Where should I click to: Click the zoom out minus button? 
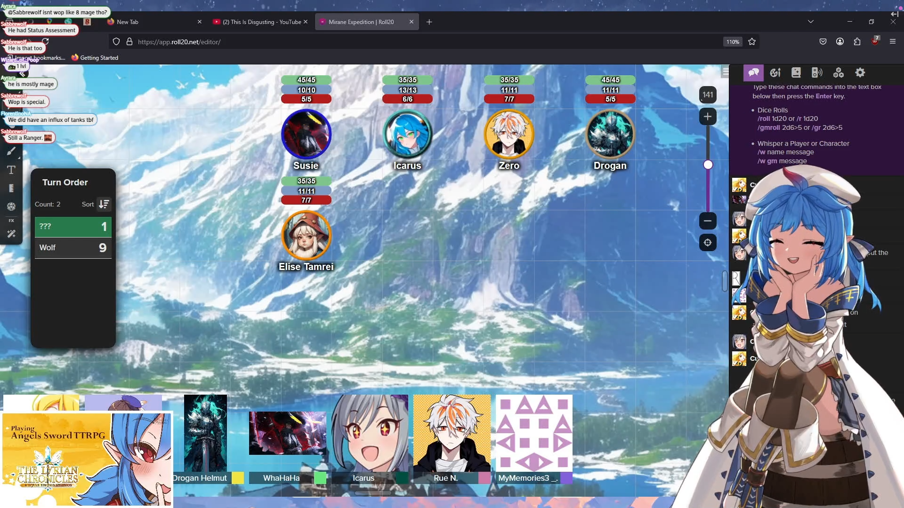click(708, 221)
